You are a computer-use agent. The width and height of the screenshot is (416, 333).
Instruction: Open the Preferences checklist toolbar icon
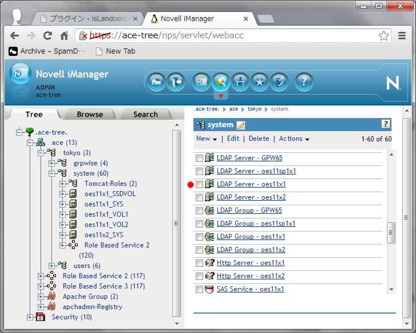point(279,82)
